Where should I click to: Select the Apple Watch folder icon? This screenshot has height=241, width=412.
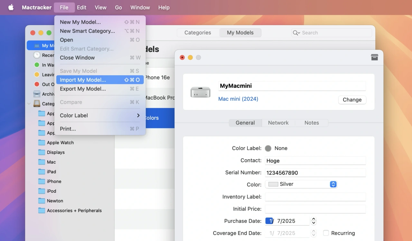click(42, 143)
